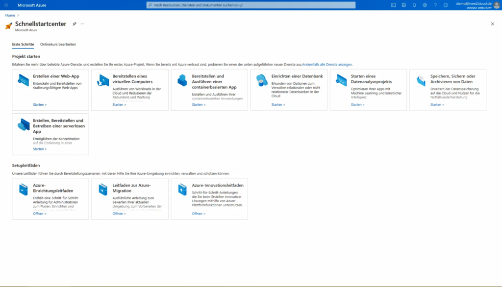Select the Erstellen einer Web-App title
Viewport: 502px width, 287px height.
click(56, 76)
